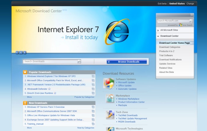Open the Office Update link
207x131 pixels.
(x=125, y=86)
